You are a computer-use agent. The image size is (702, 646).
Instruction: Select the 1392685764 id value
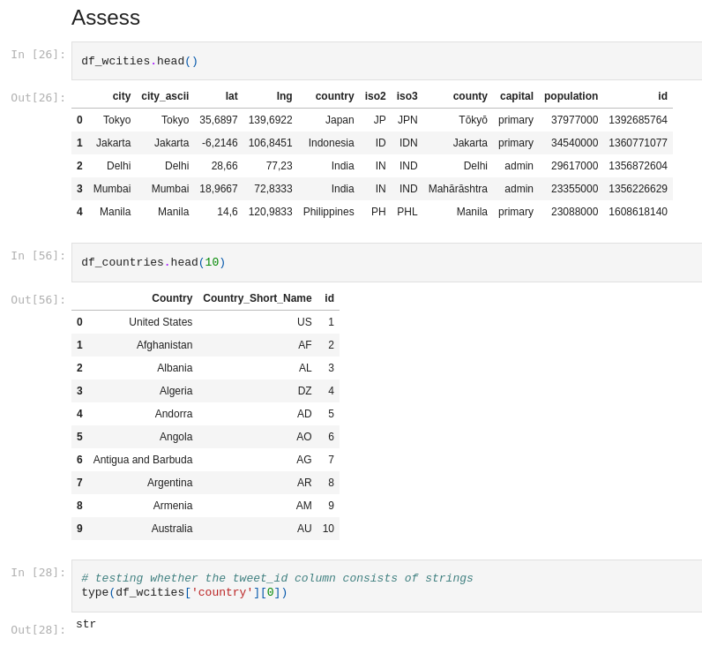(x=638, y=120)
